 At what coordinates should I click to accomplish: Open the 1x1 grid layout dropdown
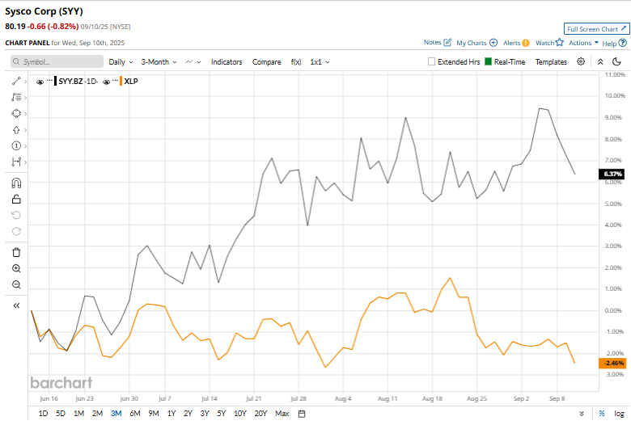point(320,62)
